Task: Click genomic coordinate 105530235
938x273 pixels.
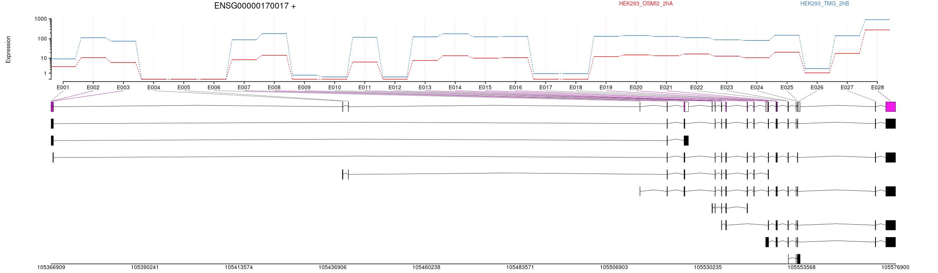Action: tap(708, 268)
